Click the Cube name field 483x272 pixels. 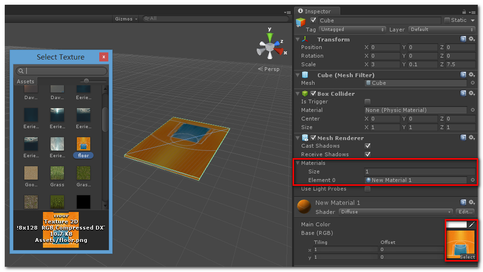[379, 20]
